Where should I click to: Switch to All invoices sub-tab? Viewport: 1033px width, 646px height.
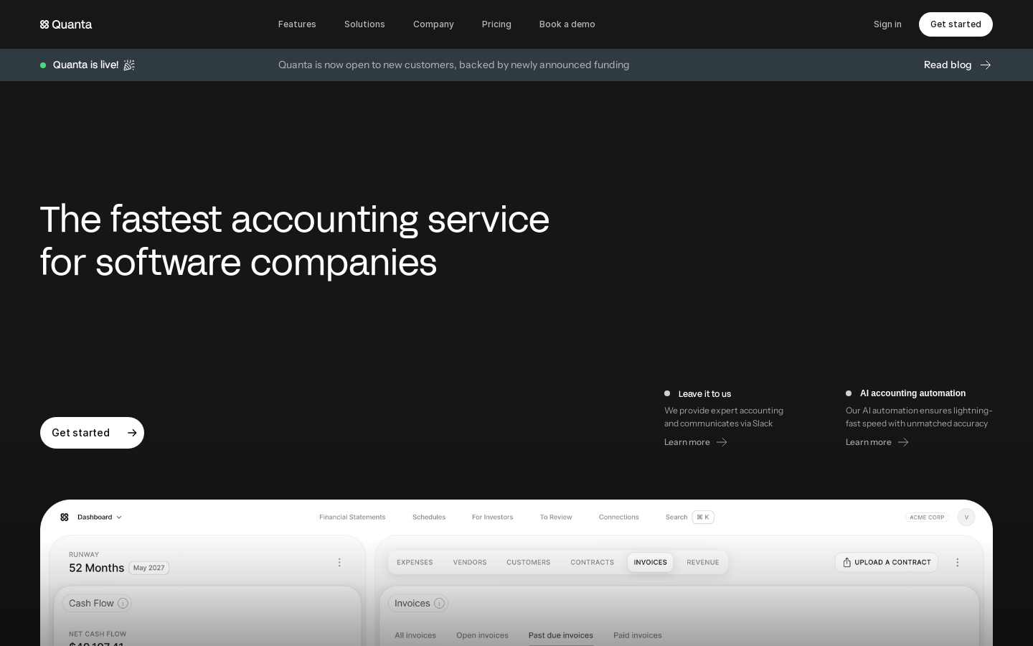click(x=415, y=635)
